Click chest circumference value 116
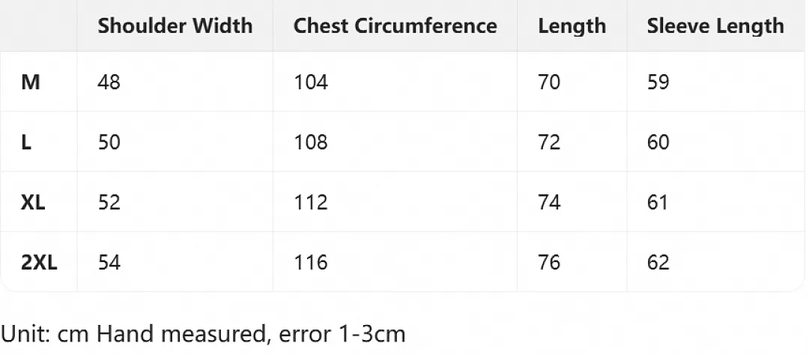 click(311, 262)
